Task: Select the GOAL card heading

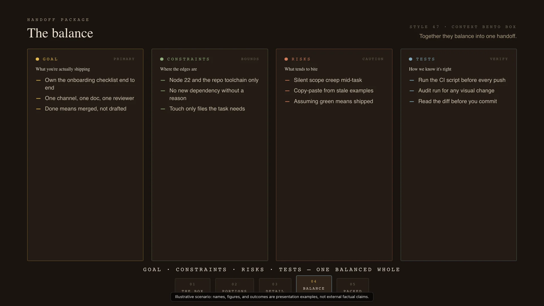Action: (x=50, y=59)
